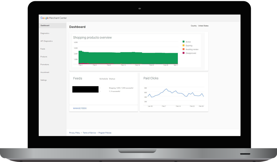Screen dimensions: 277x162
Task: Open the Privacy Policy footer link
Action: 74,133
